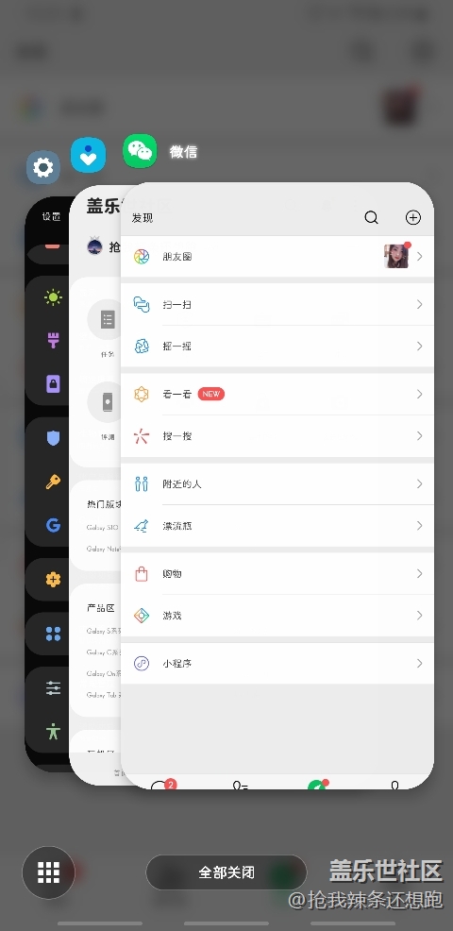Tap the plus circle icon in WeChat
This screenshot has height=931, width=453.
[x=413, y=217]
